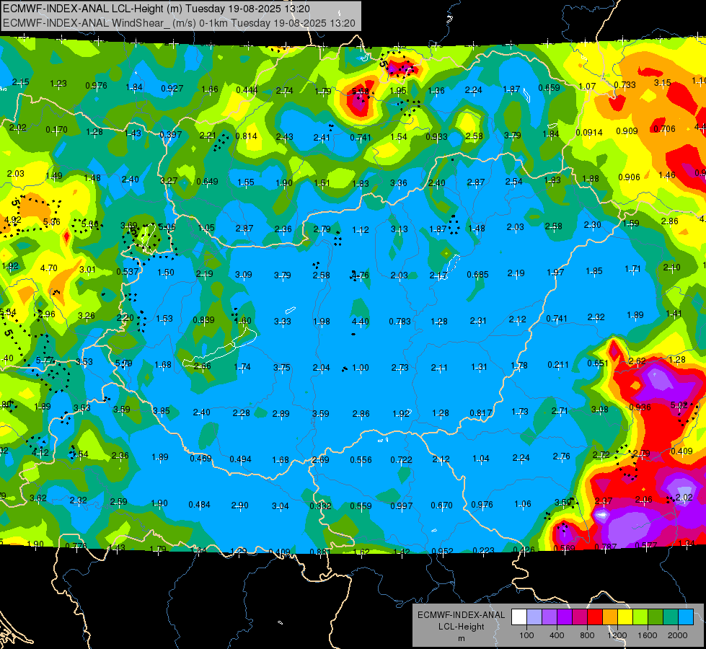Click the wind shear value 0.170

(57, 130)
